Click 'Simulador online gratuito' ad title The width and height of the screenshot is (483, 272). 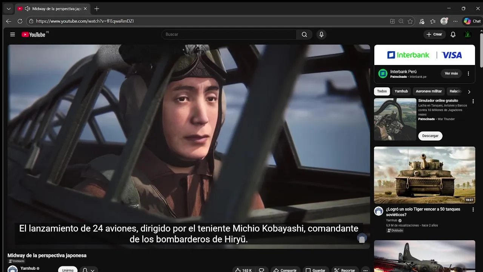click(x=438, y=101)
